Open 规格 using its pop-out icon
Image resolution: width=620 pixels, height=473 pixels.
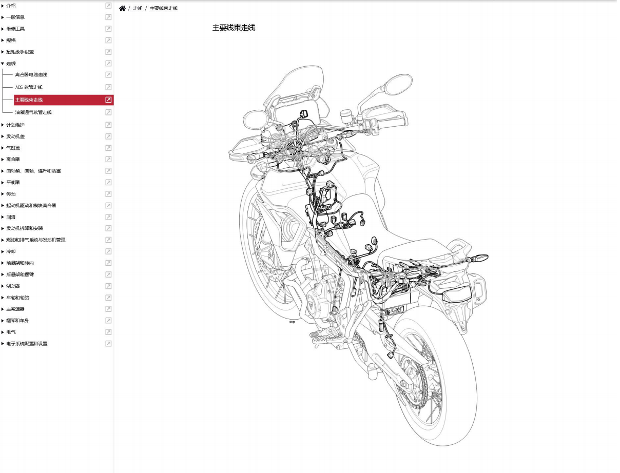(108, 40)
